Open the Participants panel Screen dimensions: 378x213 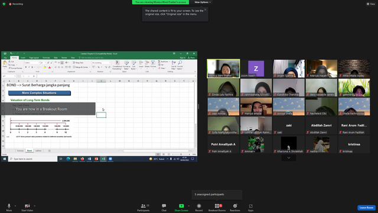[144, 207]
